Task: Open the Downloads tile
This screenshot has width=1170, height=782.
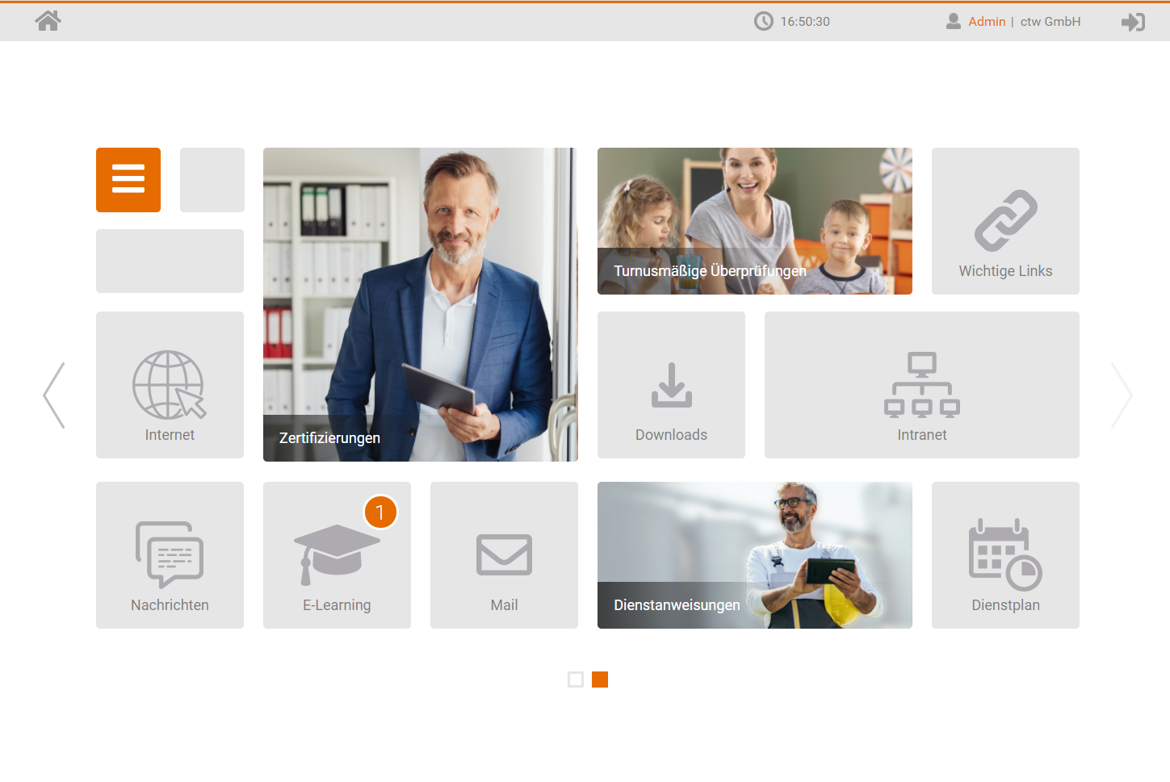Action: (671, 385)
